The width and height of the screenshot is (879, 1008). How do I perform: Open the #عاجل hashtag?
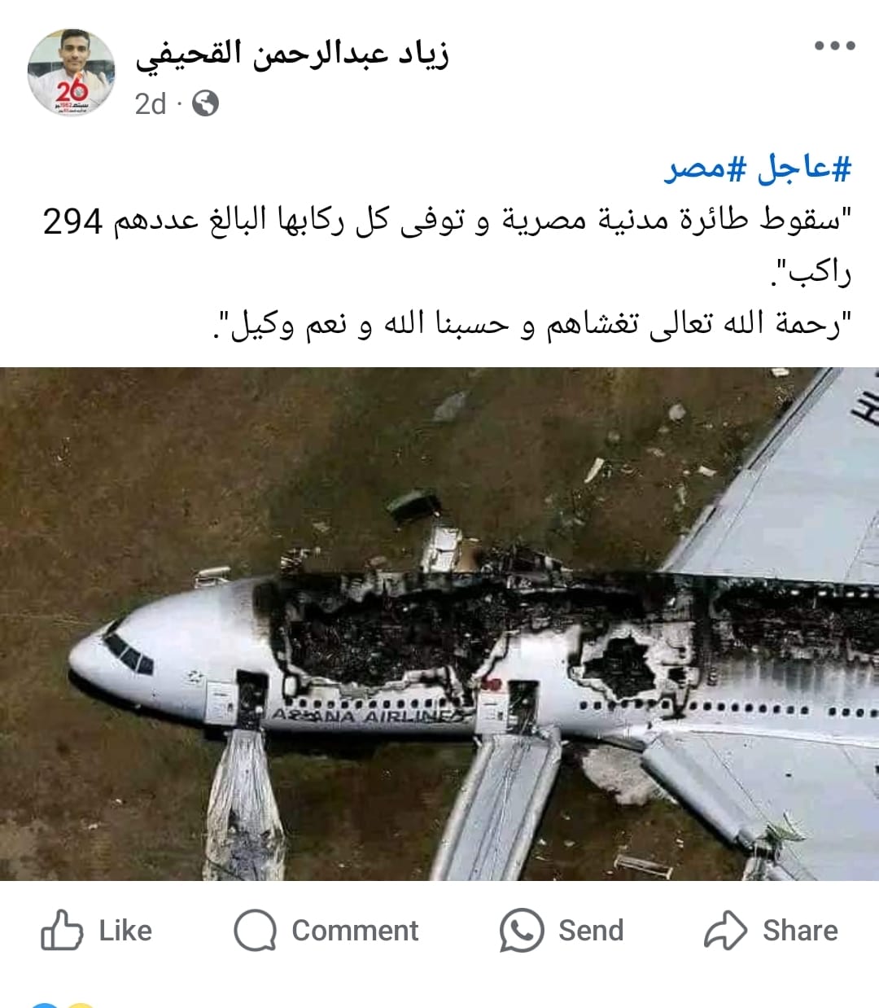[x=802, y=169]
